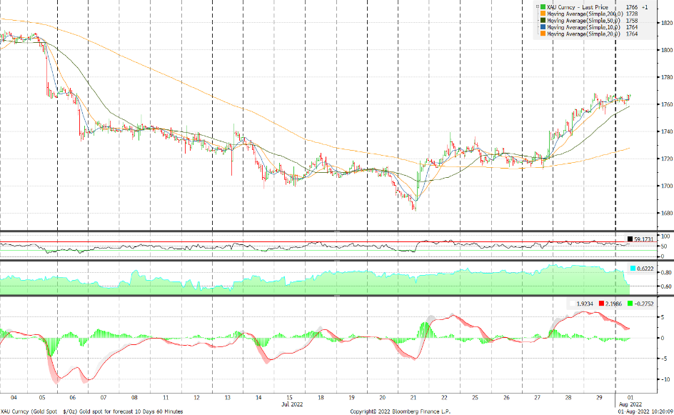This screenshot has width=674, height=415.
Task: Click the MACD axis label -10
Action: (x=665, y=379)
